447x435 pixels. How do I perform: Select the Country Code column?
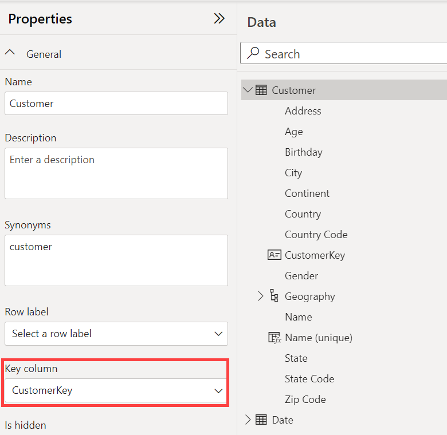(316, 235)
